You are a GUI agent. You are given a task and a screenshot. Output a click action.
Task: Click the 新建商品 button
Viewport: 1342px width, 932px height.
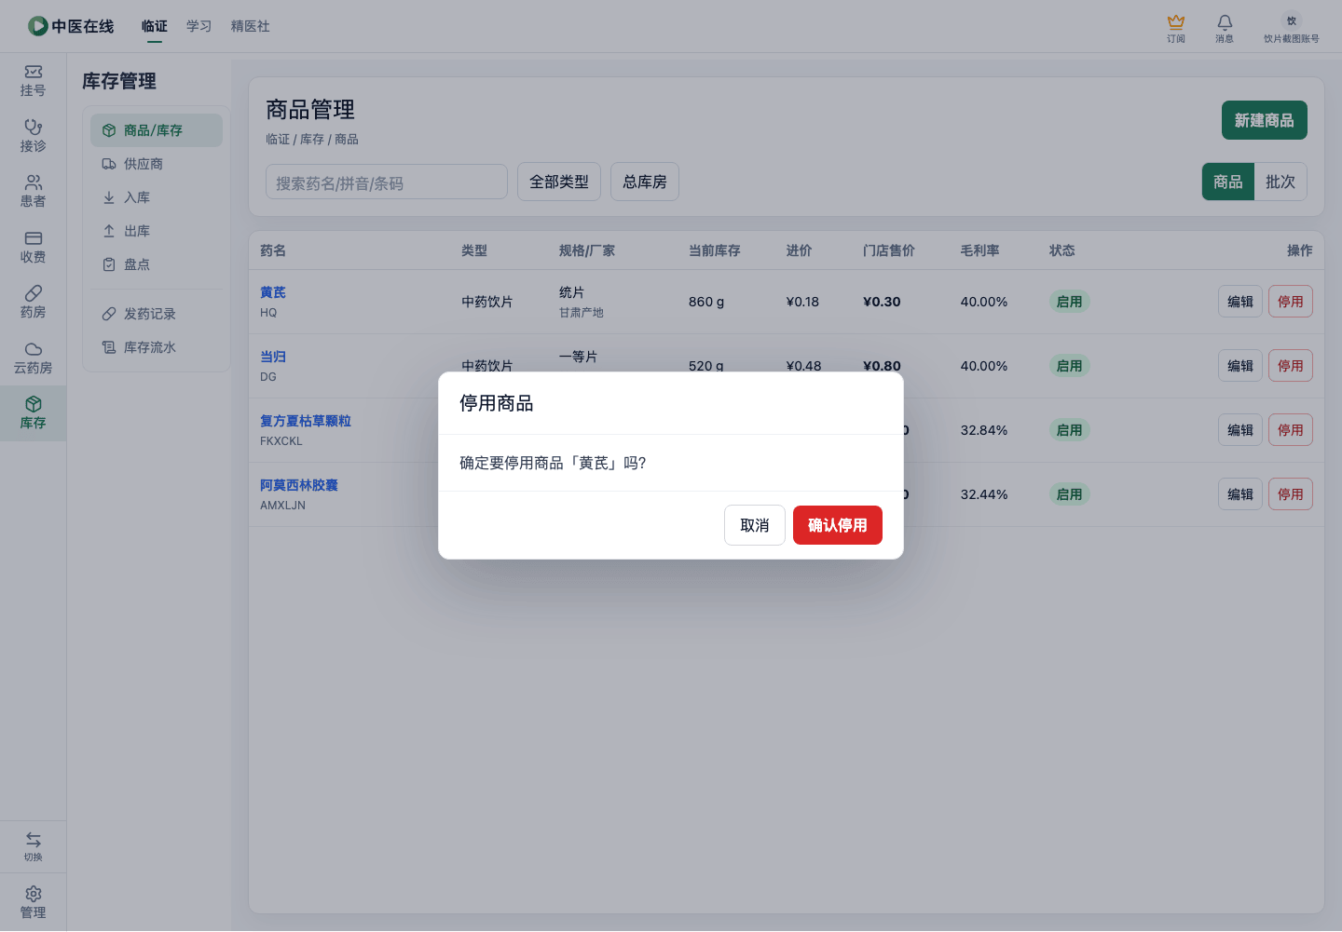[1265, 120]
